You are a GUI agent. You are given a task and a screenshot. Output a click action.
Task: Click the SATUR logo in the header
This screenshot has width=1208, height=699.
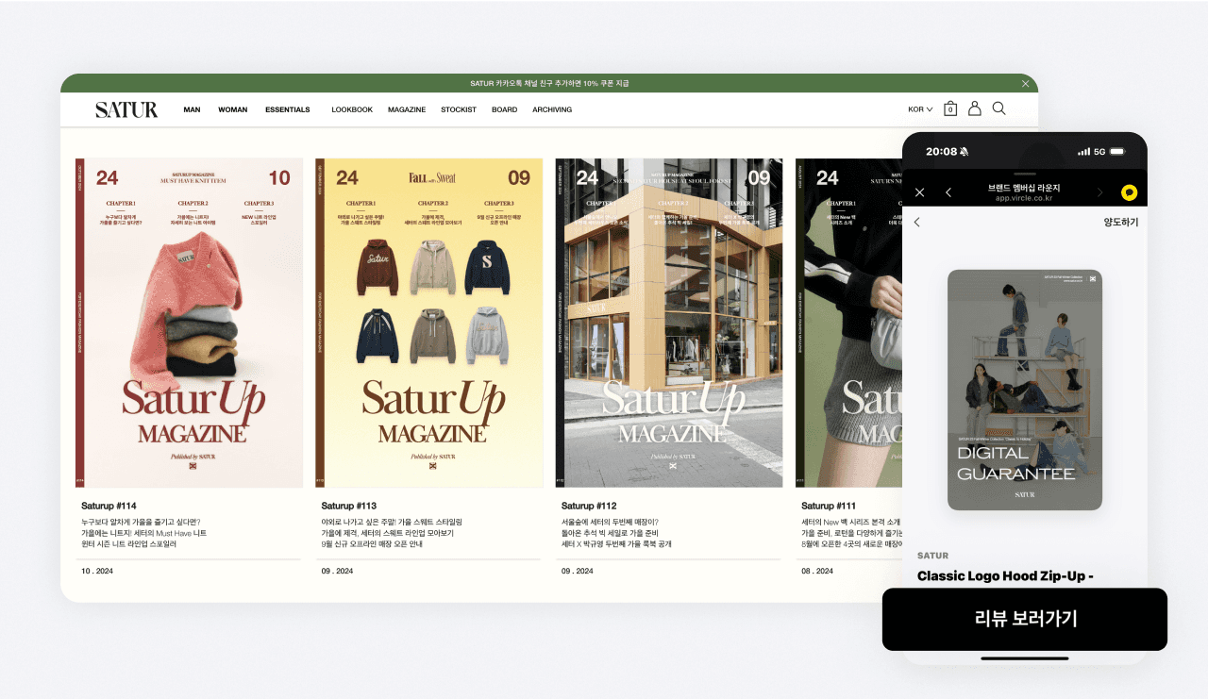pyautogui.click(x=126, y=109)
